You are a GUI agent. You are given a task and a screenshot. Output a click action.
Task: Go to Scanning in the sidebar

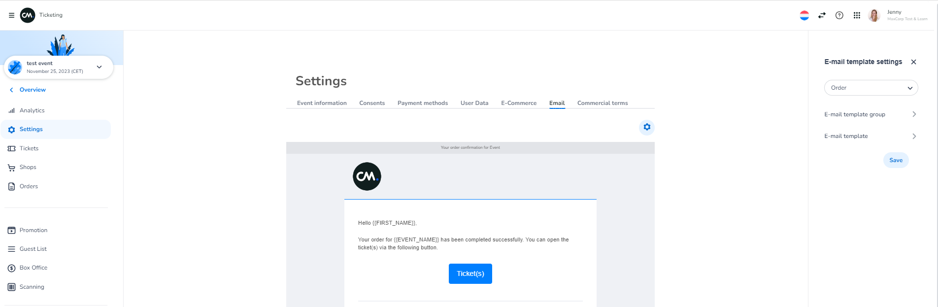pos(32,287)
